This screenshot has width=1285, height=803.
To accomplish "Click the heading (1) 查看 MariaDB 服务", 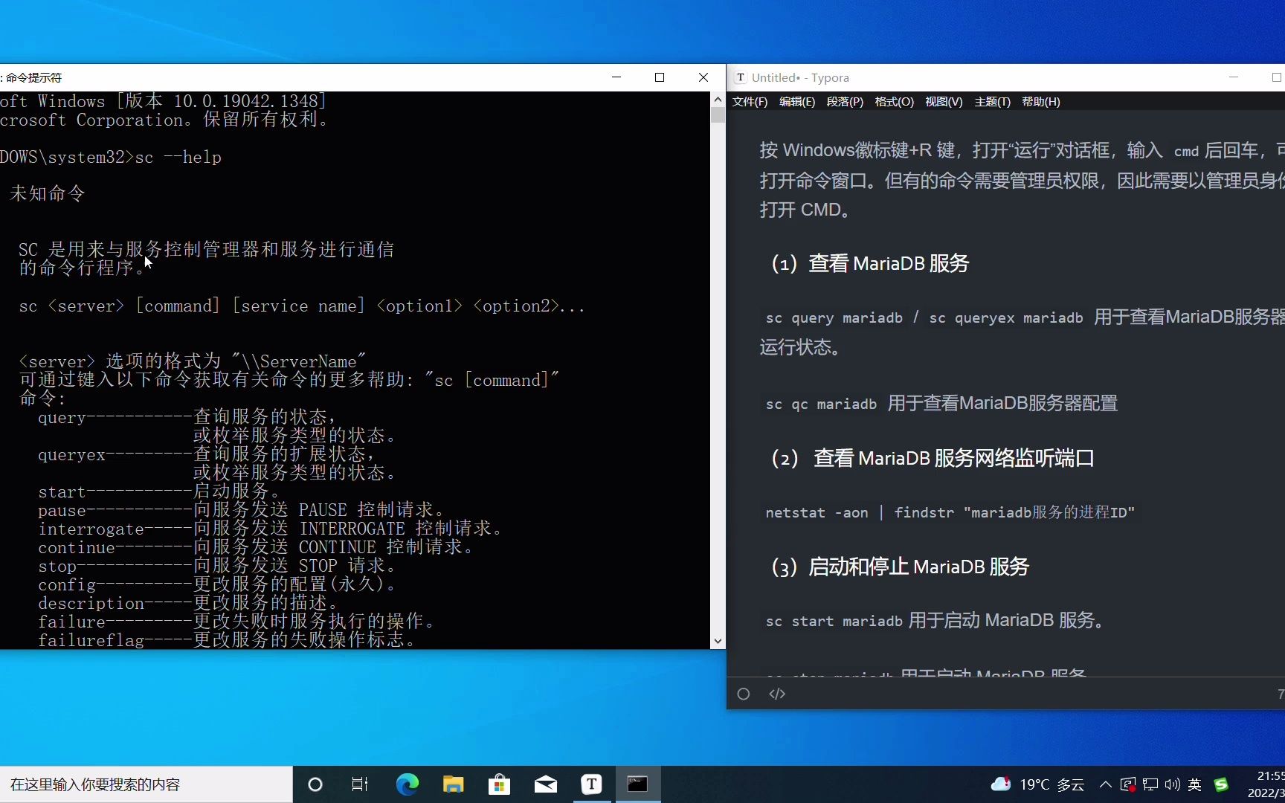I will (870, 264).
